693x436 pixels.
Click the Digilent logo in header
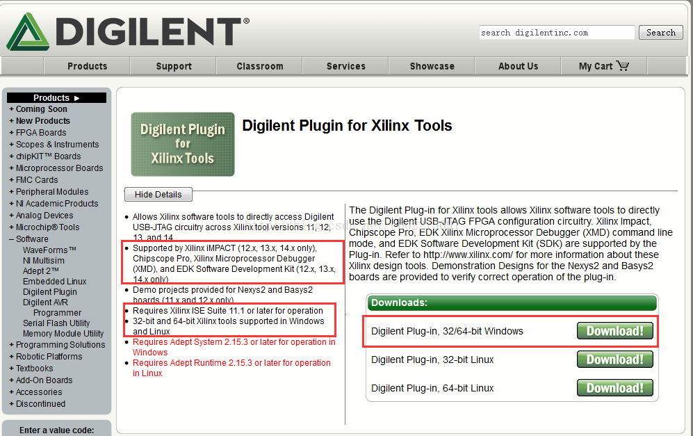[127, 31]
